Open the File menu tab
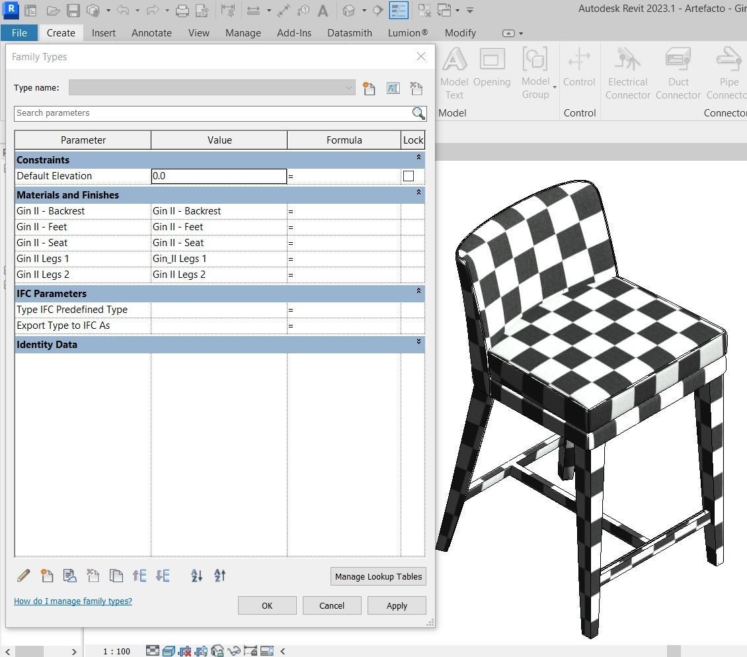Viewport: 747px width, 657px height. click(x=19, y=33)
